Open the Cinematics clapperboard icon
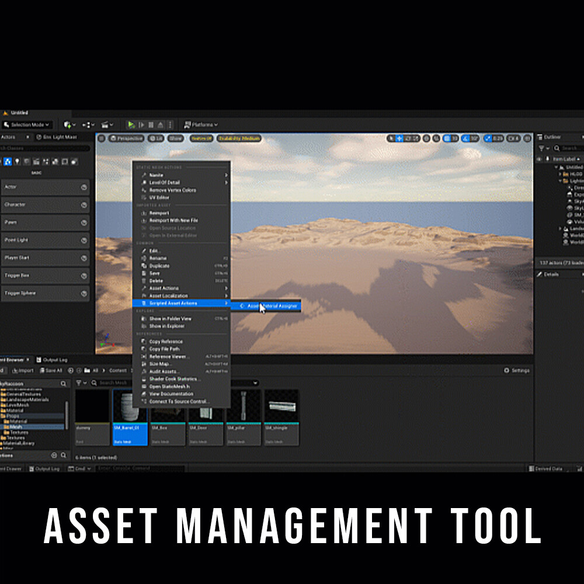The height and width of the screenshot is (584, 584). [x=105, y=124]
